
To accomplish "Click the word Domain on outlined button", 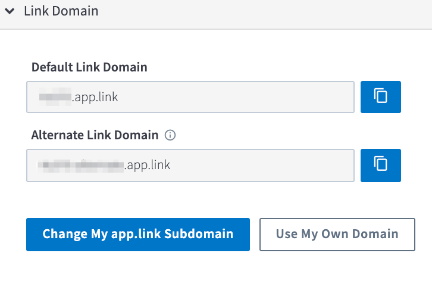I will pyautogui.click(x=375, y=234).
